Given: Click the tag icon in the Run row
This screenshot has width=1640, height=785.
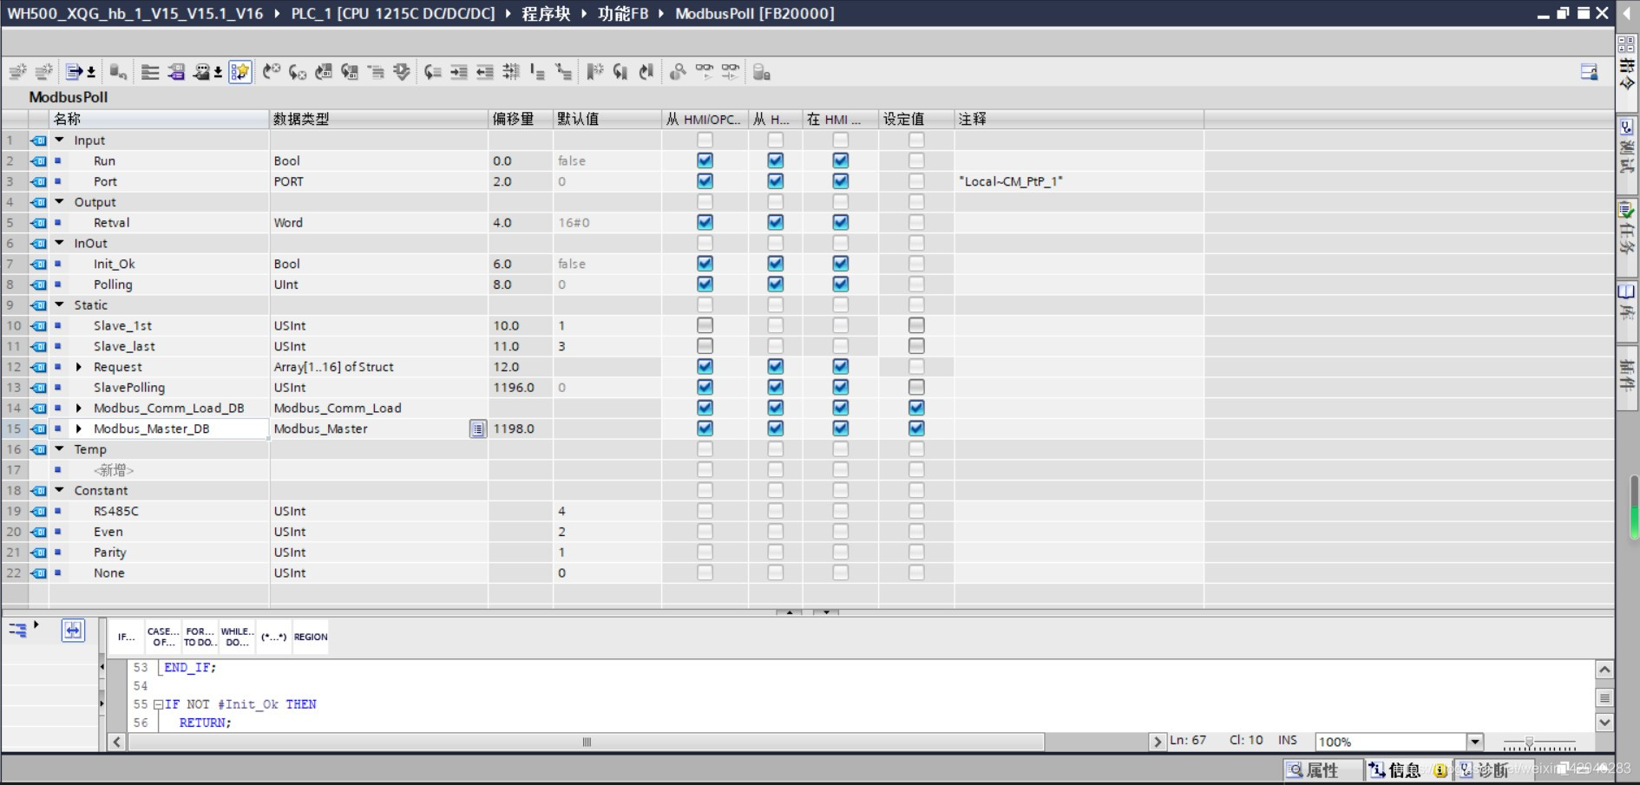Looking at the screenshot, I should coord(39,160).
